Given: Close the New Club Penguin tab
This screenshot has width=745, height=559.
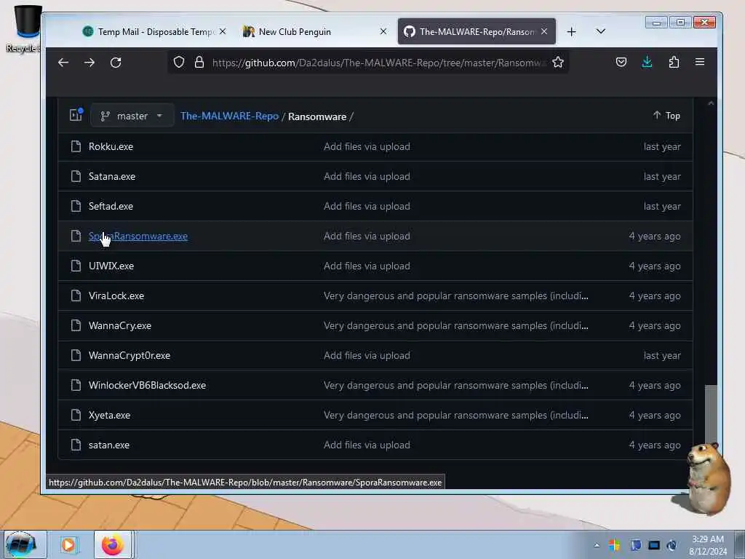Looking at the screenshot, I should (x=383, y=31).
